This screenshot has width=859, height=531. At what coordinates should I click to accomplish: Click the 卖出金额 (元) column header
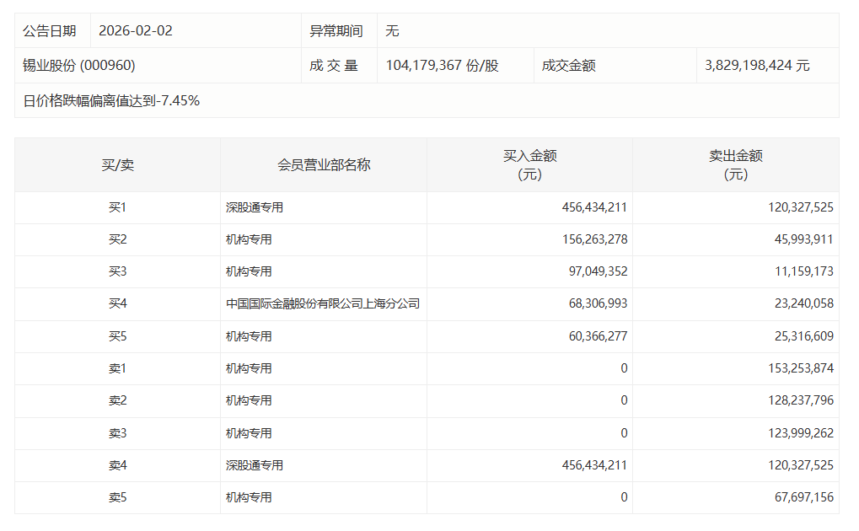tap(735, 165)
